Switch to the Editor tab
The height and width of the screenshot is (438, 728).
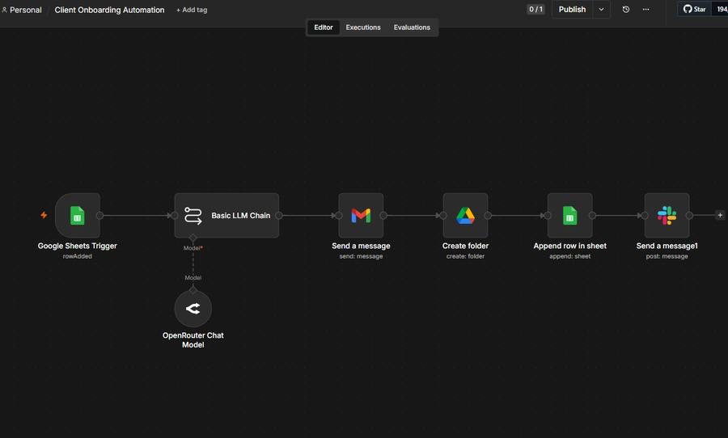(324, 27)
